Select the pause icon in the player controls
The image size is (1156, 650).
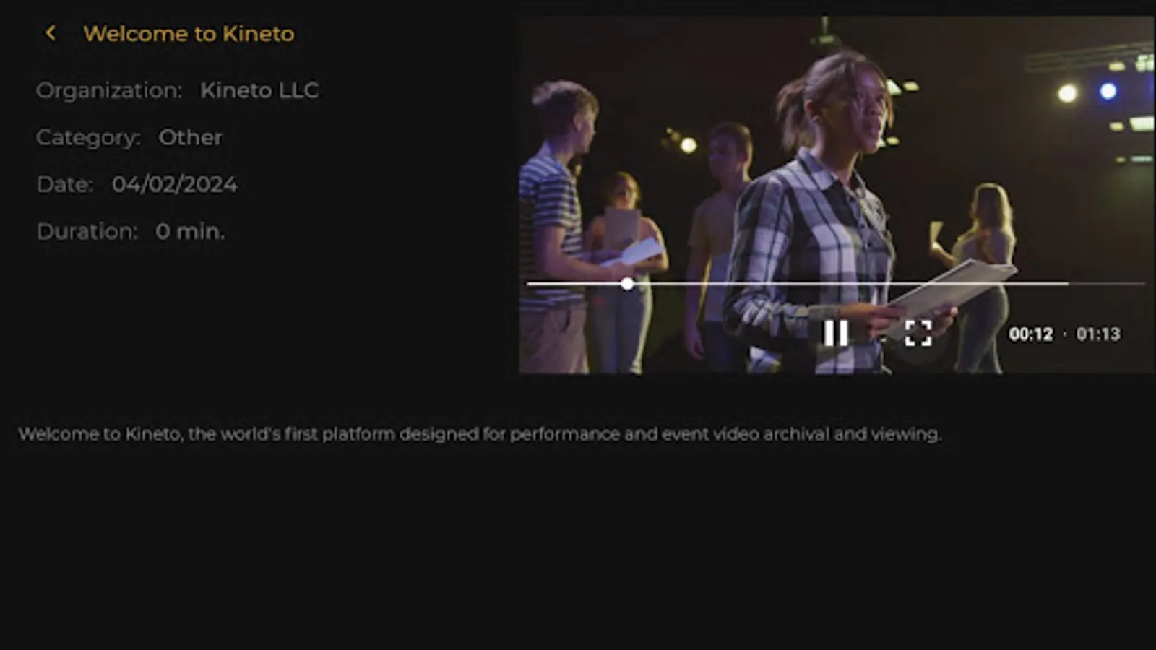click(836, 334)
